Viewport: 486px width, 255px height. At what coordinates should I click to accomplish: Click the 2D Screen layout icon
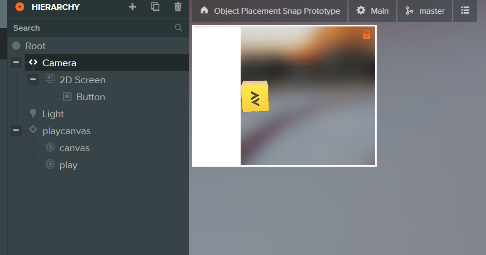tap(50, 78)
